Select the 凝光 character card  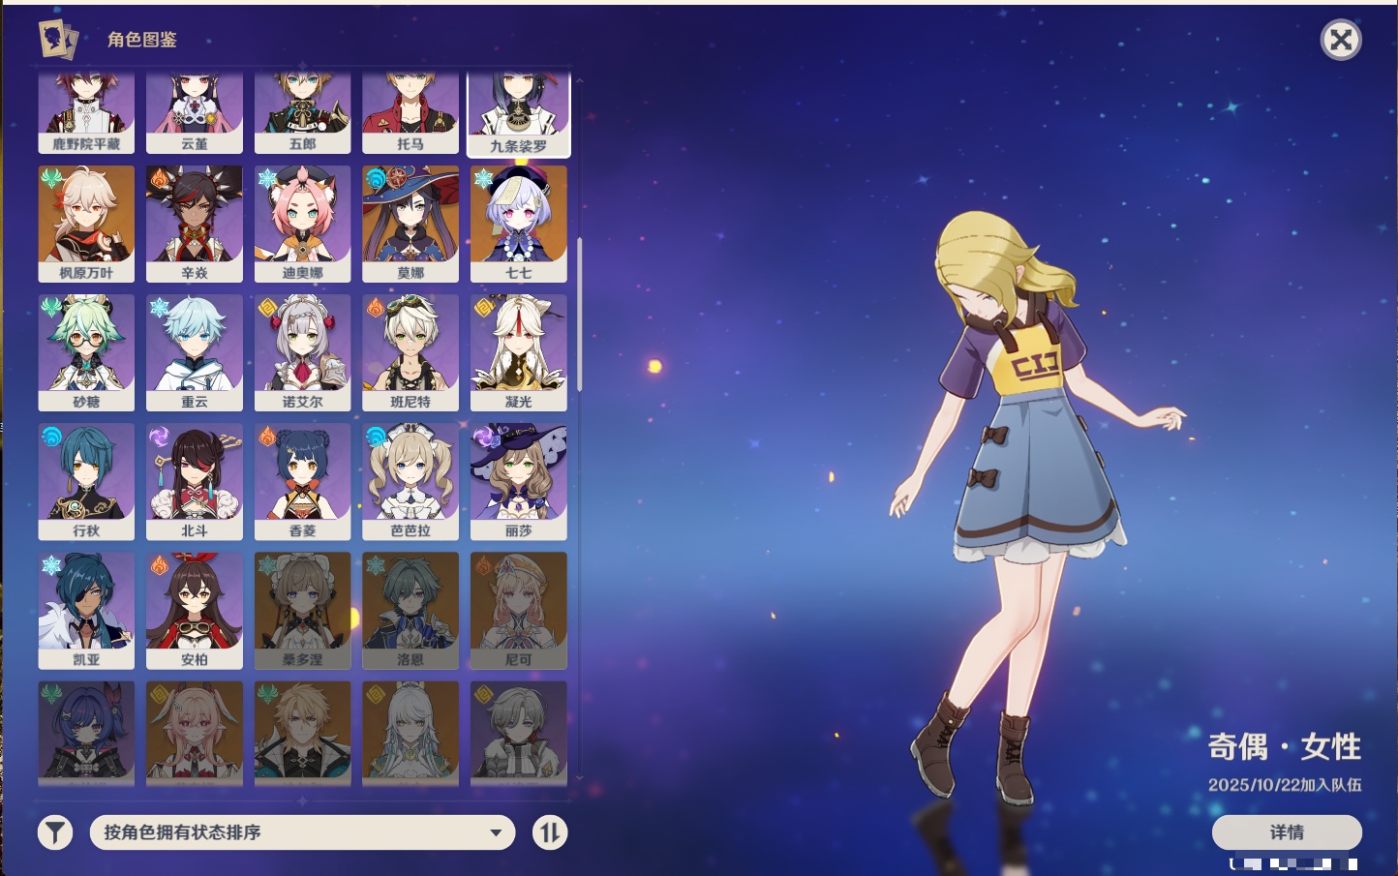[x=519, y=353]
